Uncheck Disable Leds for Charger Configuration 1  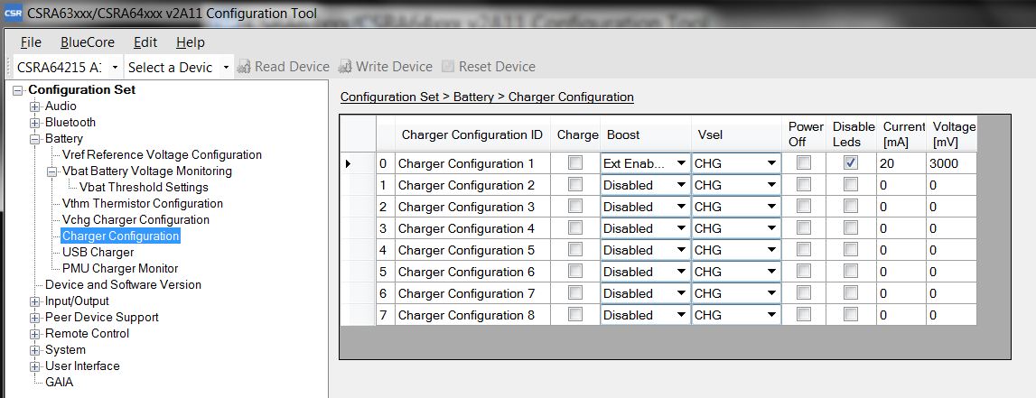(850, 163)
